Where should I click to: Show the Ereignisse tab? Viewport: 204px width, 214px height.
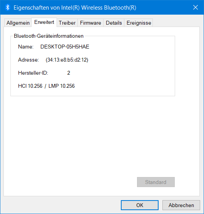pos(139,23)
